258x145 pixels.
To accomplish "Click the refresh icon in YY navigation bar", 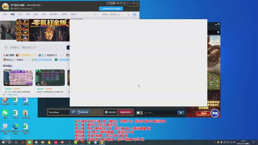I will point(95,14).
